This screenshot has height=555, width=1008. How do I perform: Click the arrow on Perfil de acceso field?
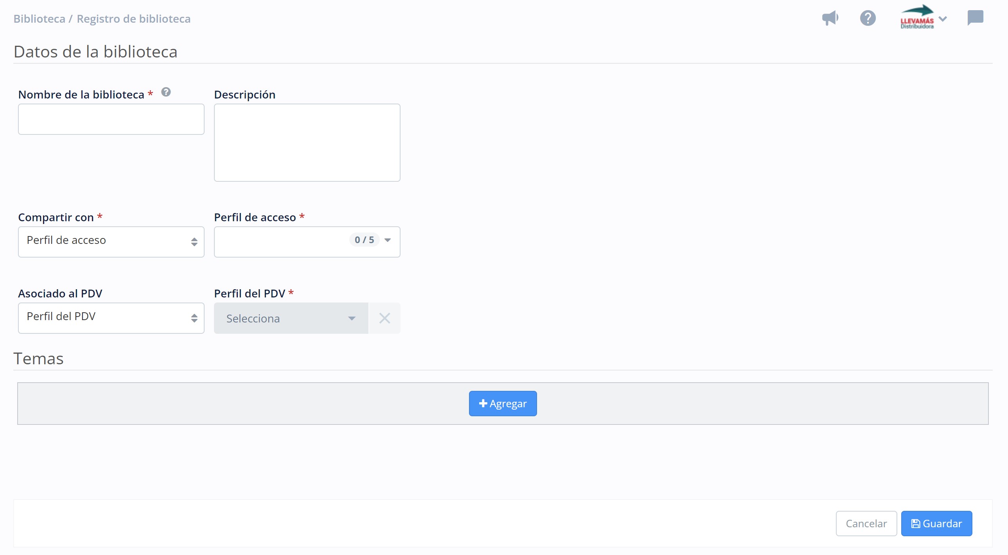(x=388, y=240)
